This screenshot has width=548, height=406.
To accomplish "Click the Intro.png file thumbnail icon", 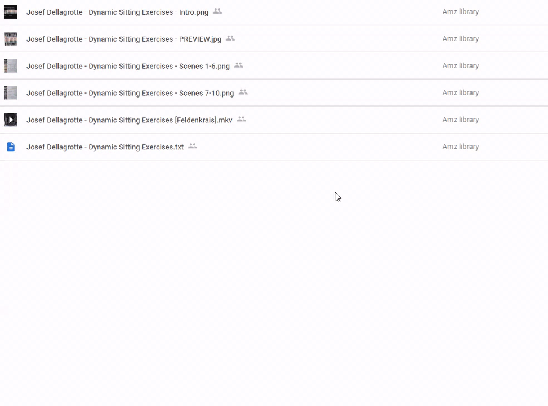I will [x=11, y=12].
